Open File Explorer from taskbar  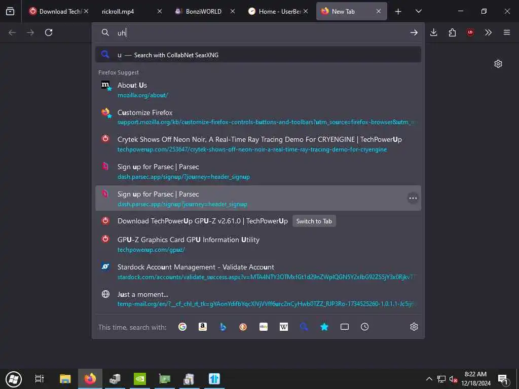[x=65, y=379]
